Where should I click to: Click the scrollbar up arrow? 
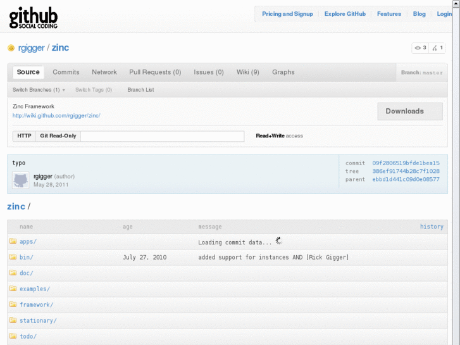coord(456,3)
